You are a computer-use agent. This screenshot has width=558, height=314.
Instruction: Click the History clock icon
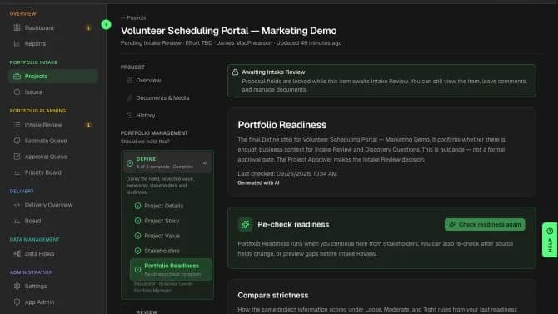(130, 115)
